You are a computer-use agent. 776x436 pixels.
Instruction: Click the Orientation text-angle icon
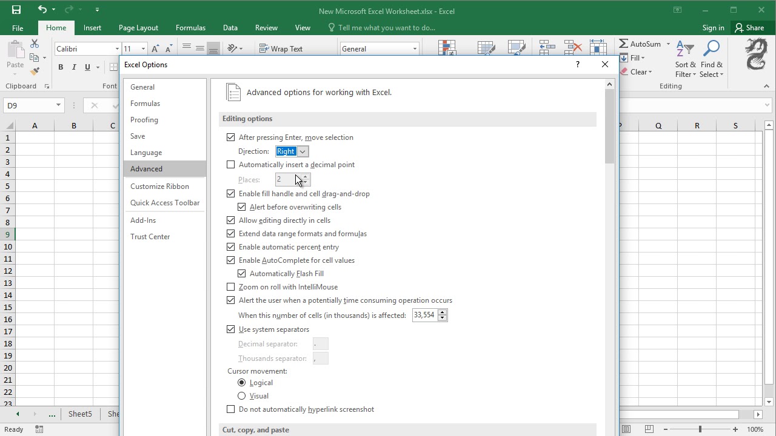pyautogui.click(x=233, y=48)
